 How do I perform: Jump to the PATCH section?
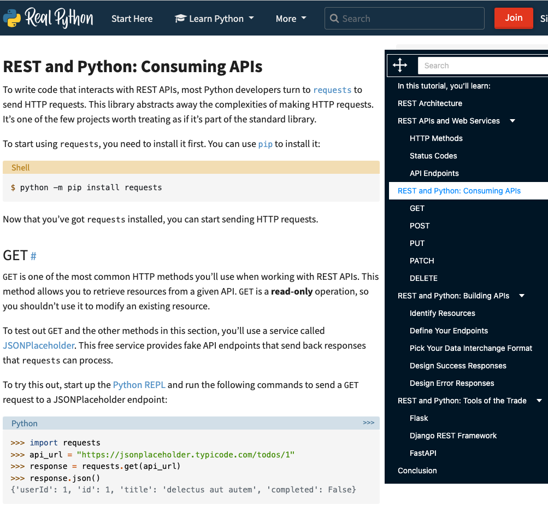[421, 261]
